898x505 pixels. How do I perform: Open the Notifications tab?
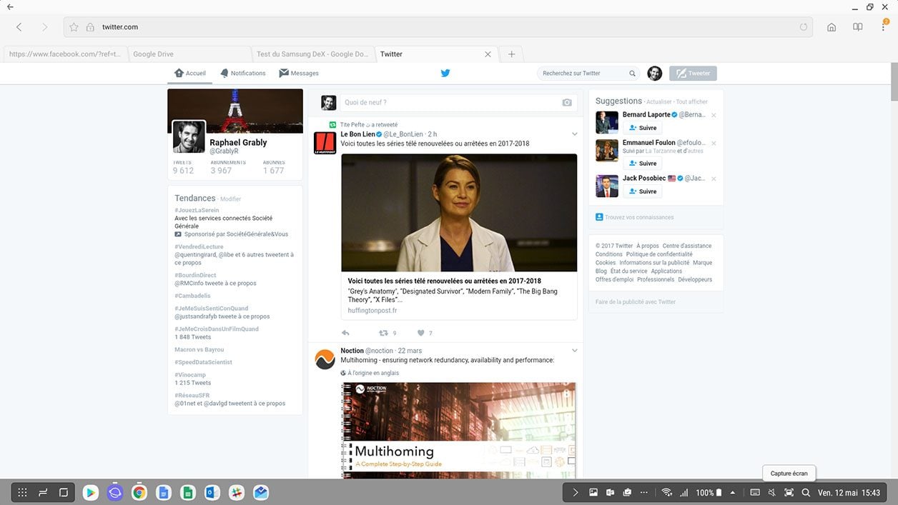(x=243, y=73)
